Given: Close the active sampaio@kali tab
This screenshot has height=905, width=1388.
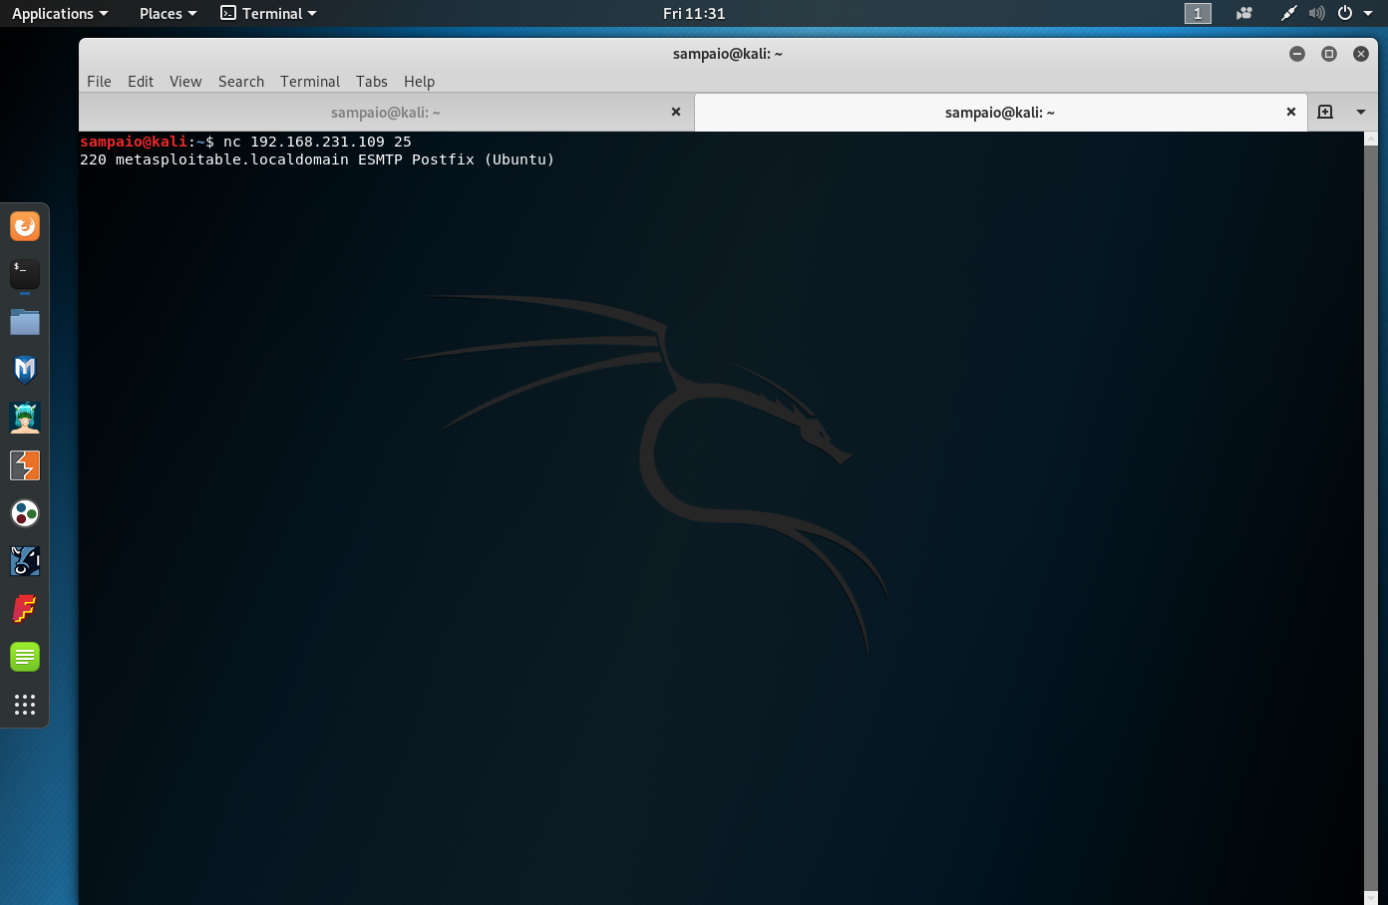Looking at the screenshot, I should pos(1291,112).
